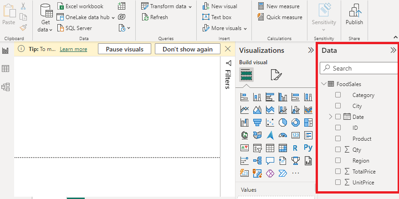Pick the filled map visualization

257,135
